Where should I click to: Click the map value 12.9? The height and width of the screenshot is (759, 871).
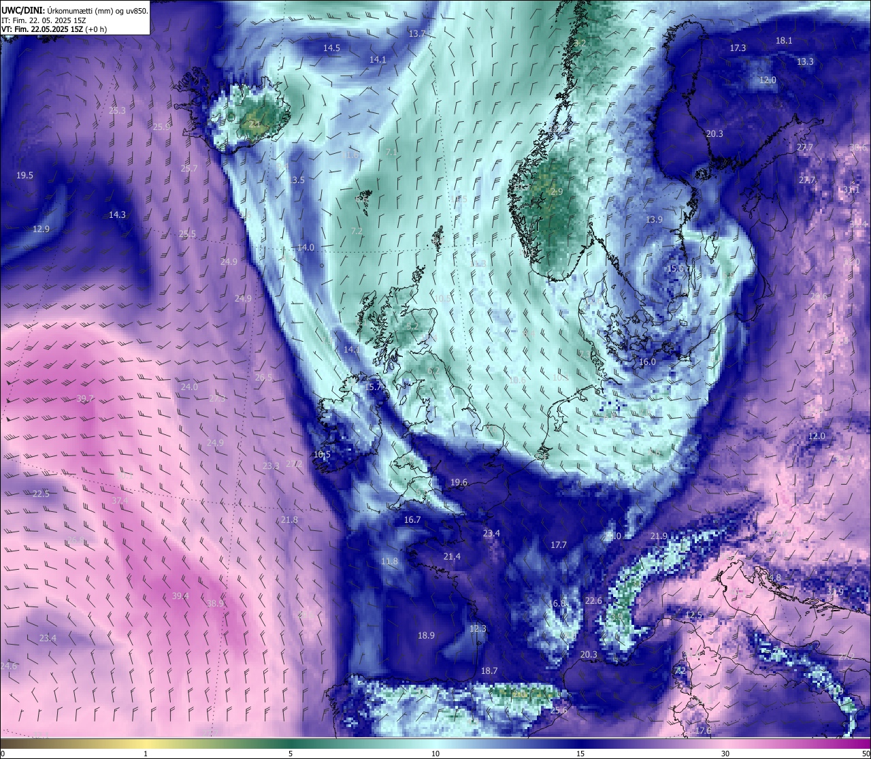[41, 229]
